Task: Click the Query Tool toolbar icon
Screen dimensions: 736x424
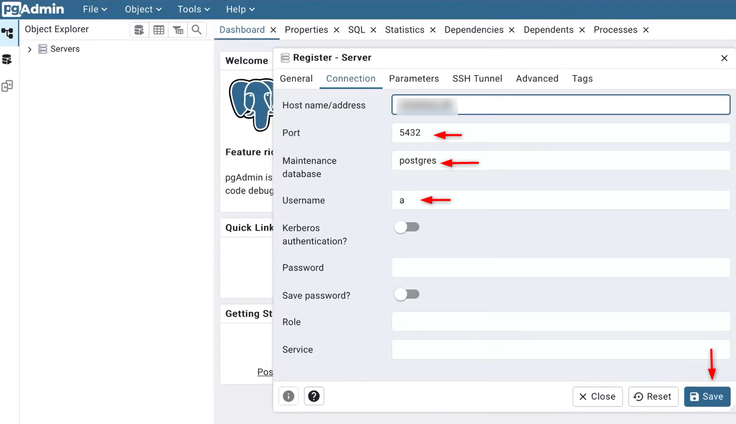Action: pos(139,30)
